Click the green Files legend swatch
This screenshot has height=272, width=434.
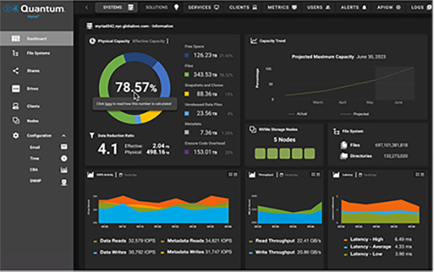[187, 75]
